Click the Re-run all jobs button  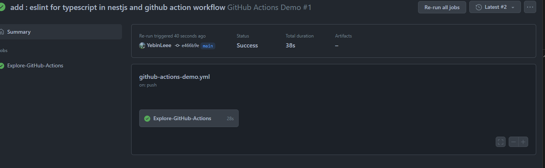pyautogui.click(x=442, y=7)
